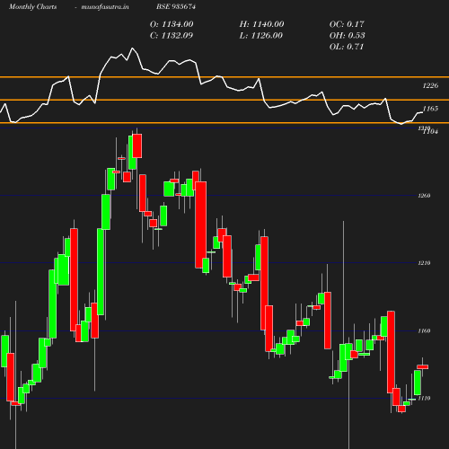Click the 'Monthly Charts' title text

(x=32, y=6)
